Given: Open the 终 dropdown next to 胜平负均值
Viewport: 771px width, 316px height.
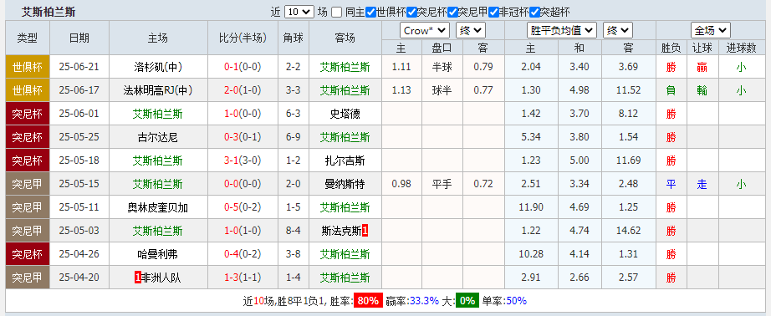Looking at the screenshot, I should click(x=618, y=30).
